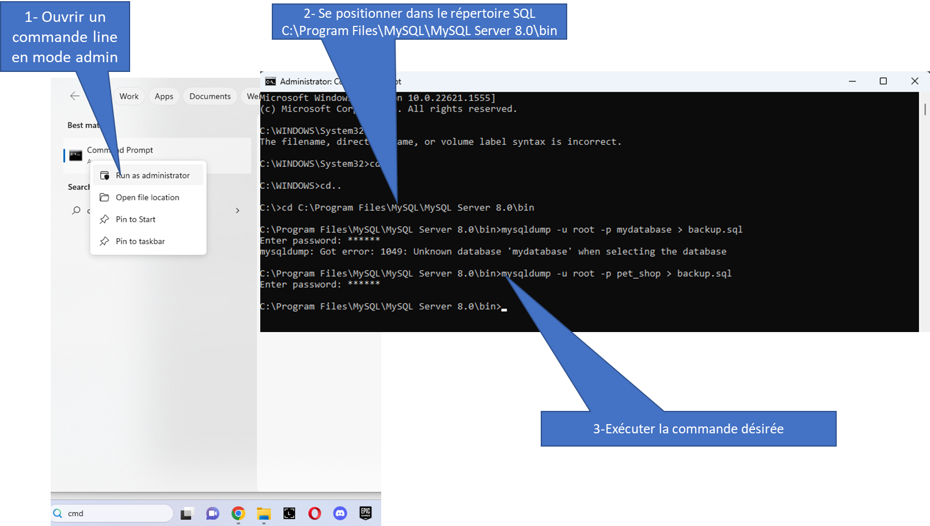The image size is (930, 526).
Task: Select the Apps filter tab
Action: click(x=164, y=96)
